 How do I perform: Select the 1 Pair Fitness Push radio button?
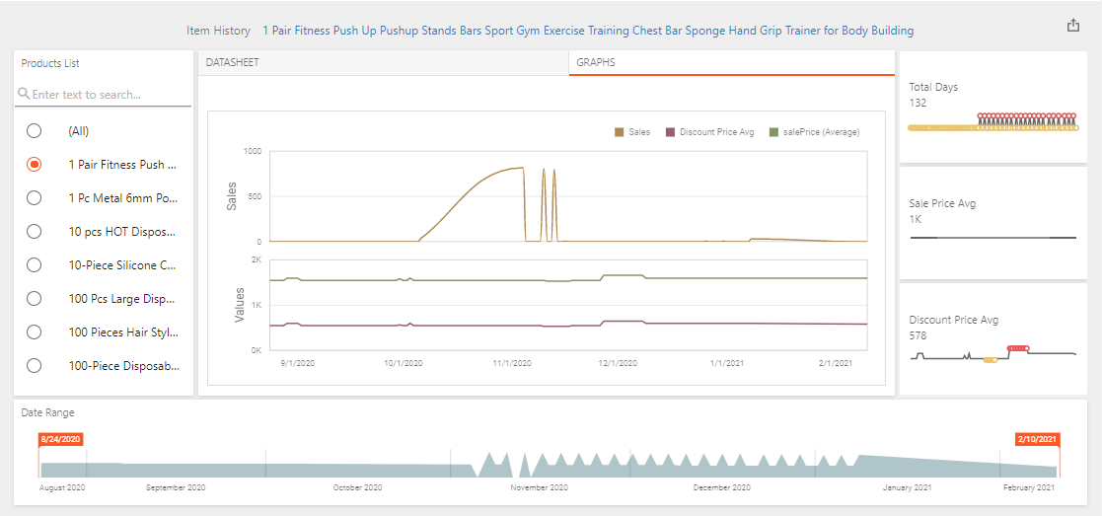[33, 165]
